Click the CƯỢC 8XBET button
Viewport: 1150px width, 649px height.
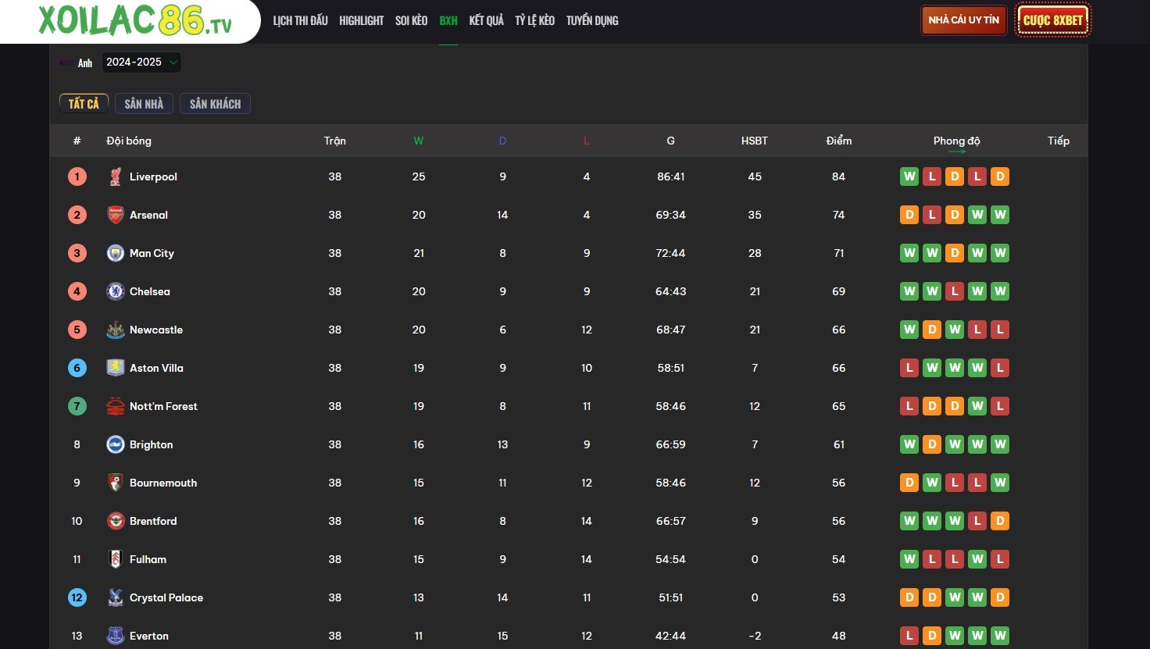(x=1053, y=20)
